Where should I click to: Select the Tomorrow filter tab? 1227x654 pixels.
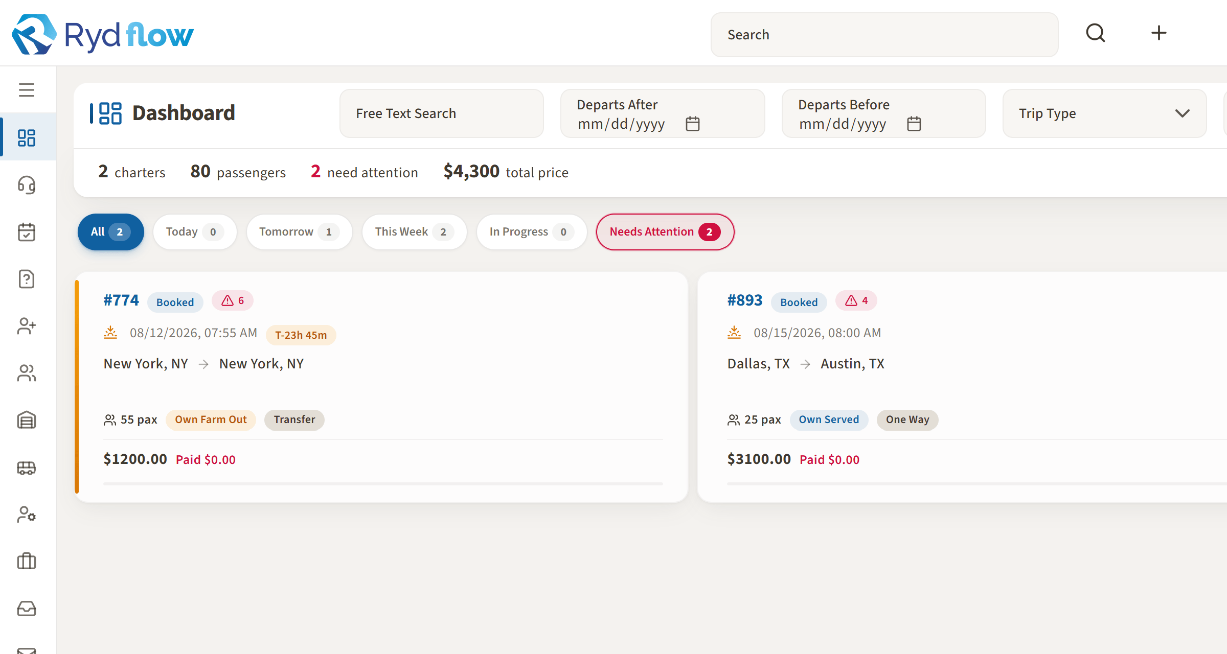click(x=299, y=232)
